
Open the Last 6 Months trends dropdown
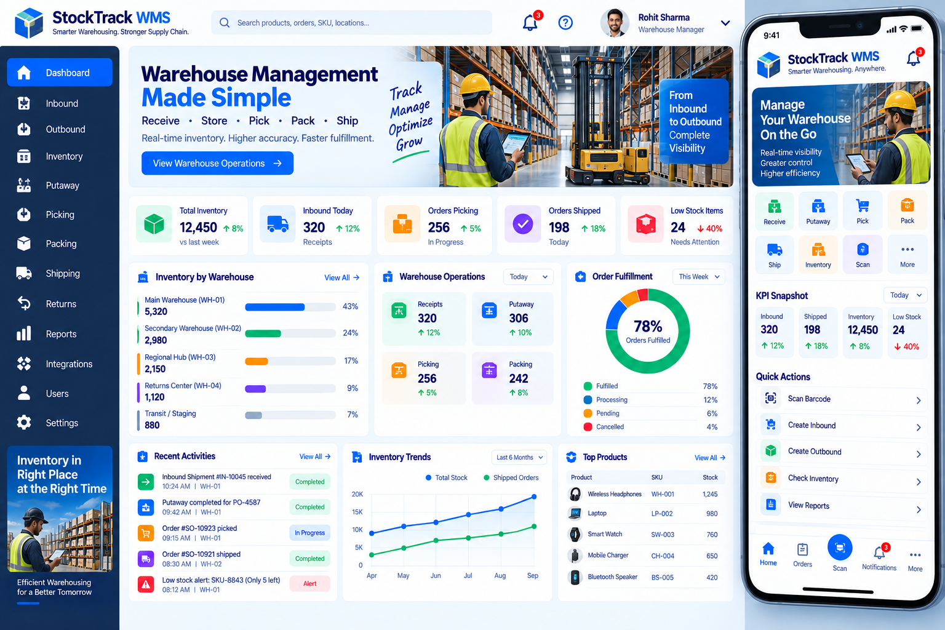click(520, 457)
